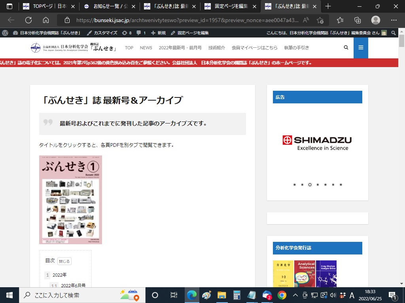Show hidden system tray icons
This screenshot has height=303, width=405.
[295, 295]
